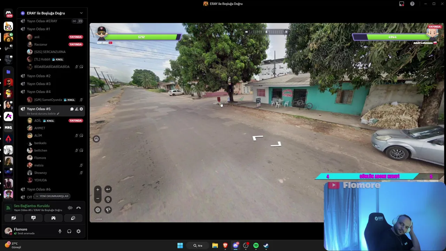The width and height of the screenshot is (446, 251).
Task: Invite people to Yayın Odası #5
Action: click(77, 109)
